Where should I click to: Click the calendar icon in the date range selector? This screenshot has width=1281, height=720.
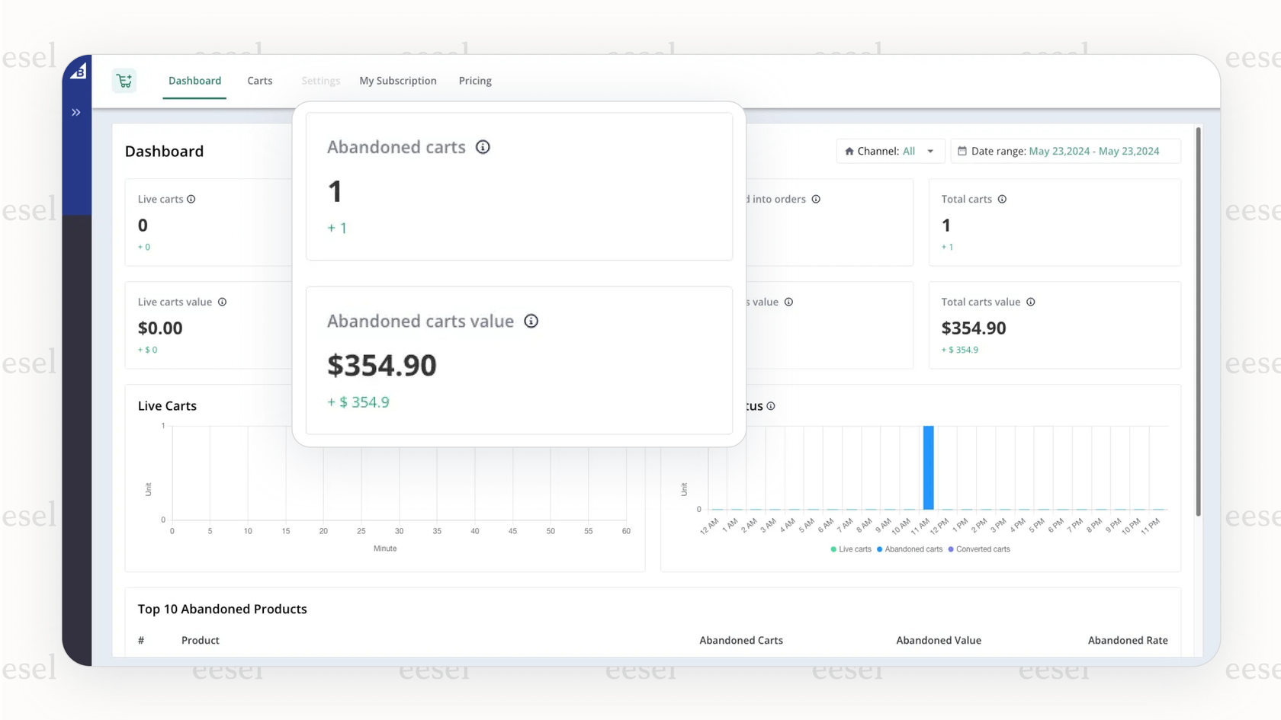click(x=962, y=151)
